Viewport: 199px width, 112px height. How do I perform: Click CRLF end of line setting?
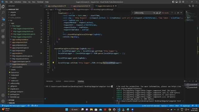pos(177,106)
